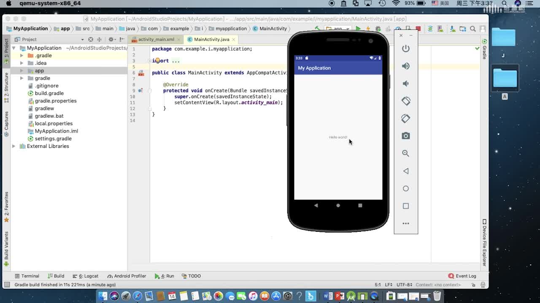Open the Event Log
Viewport: 540px width, 303px height.
coord(462,276)
